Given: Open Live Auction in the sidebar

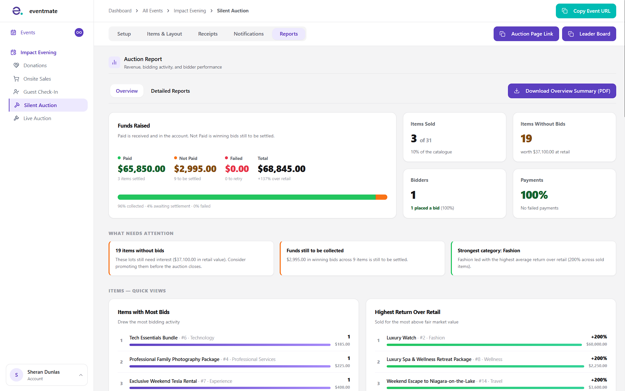Looking at the screenshot, I should click(37, 118).
